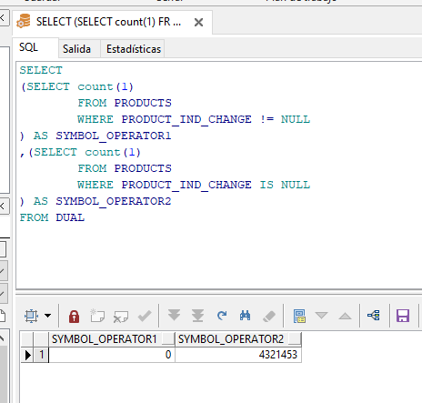Click the SYMBOL_OPERATOR2 column header
Image resolution: width=422 pixels, height=403 pixels.
click(x=238, y=339)
